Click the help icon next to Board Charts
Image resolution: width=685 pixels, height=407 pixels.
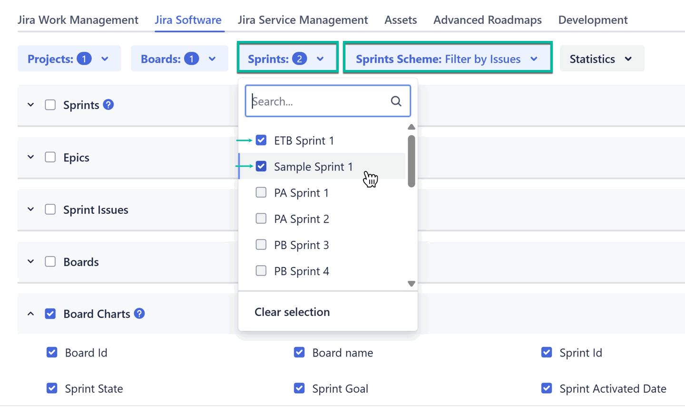(139, 313)
